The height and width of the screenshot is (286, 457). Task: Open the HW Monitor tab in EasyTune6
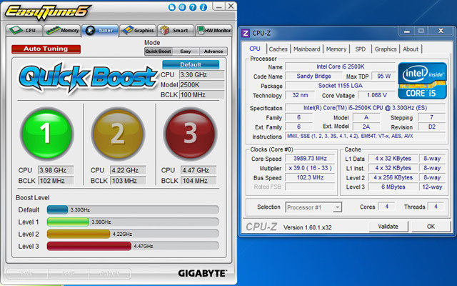coord(214,30)
